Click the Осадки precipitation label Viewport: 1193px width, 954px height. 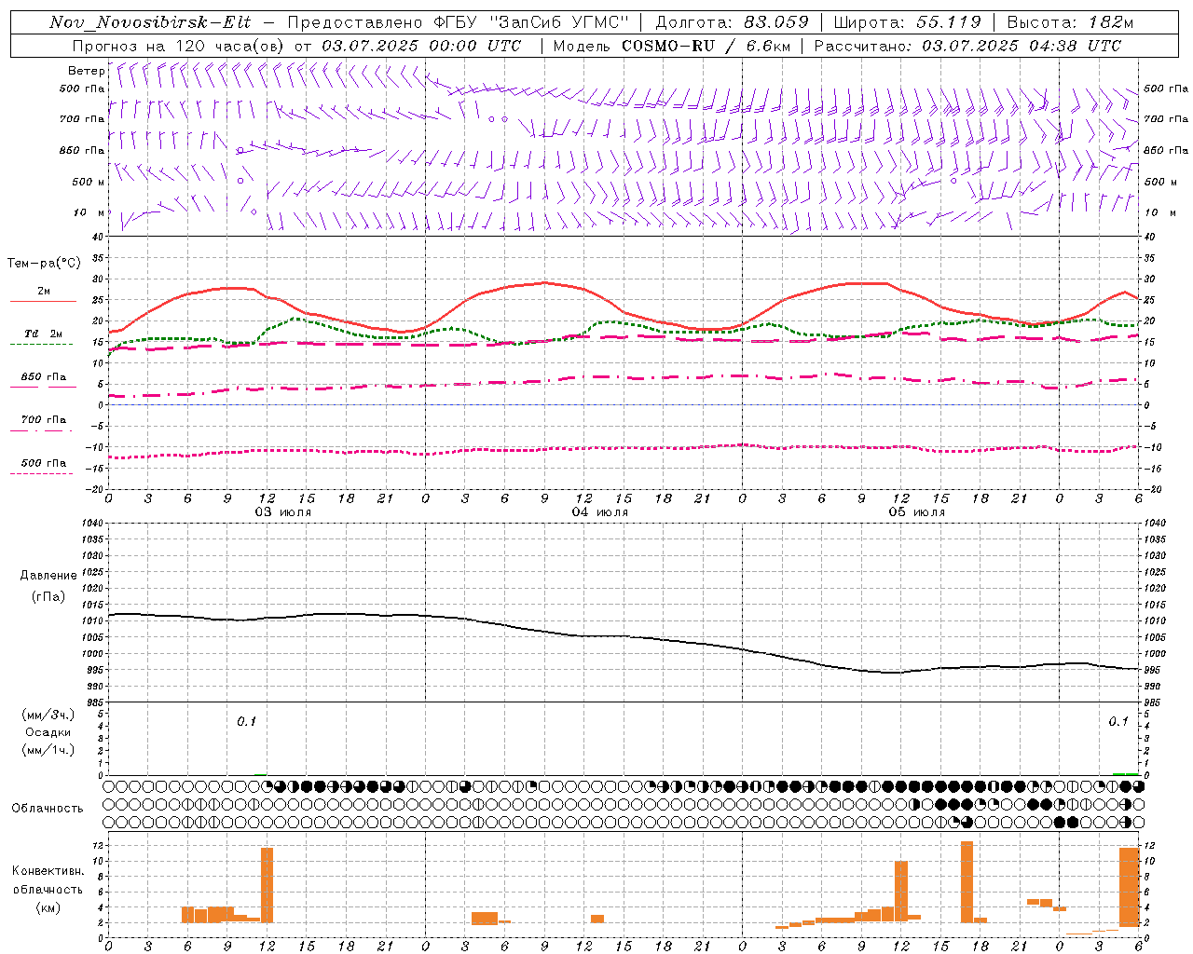[48, 732]
